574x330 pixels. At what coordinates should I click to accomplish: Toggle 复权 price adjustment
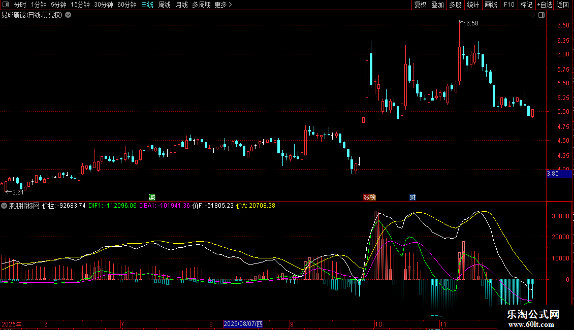pos(420,5)
